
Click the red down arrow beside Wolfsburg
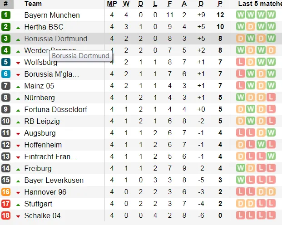18,63
